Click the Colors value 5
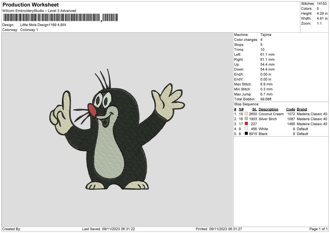 point(318,9)
